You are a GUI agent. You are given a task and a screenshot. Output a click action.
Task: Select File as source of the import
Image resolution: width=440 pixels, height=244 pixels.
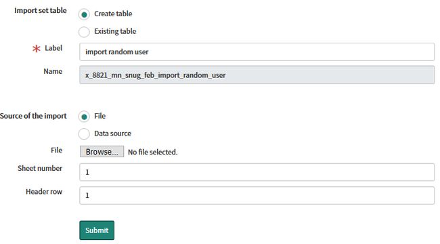84,117
